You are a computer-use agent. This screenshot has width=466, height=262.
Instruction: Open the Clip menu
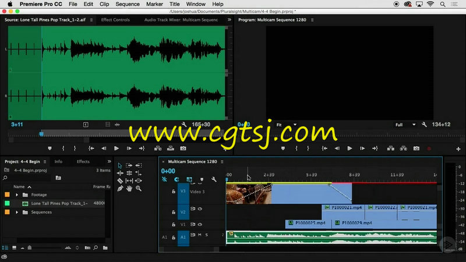click(104, 4)
